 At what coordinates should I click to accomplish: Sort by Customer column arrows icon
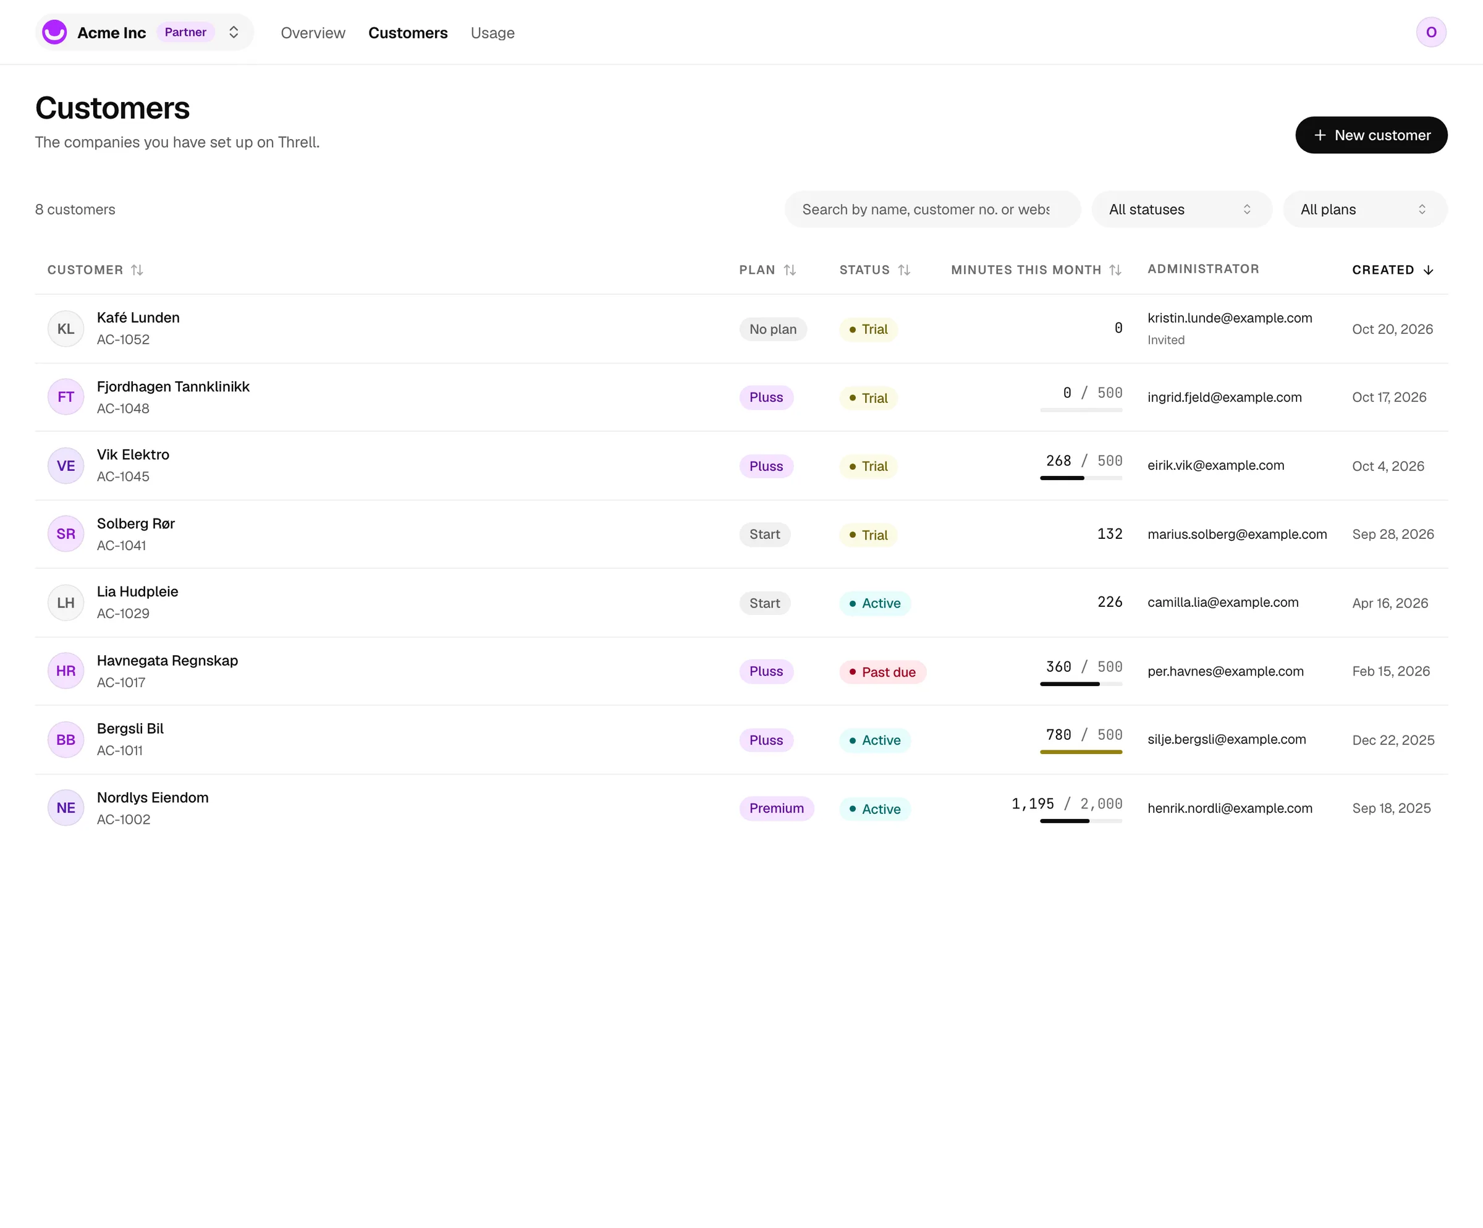tap(137, 269)
